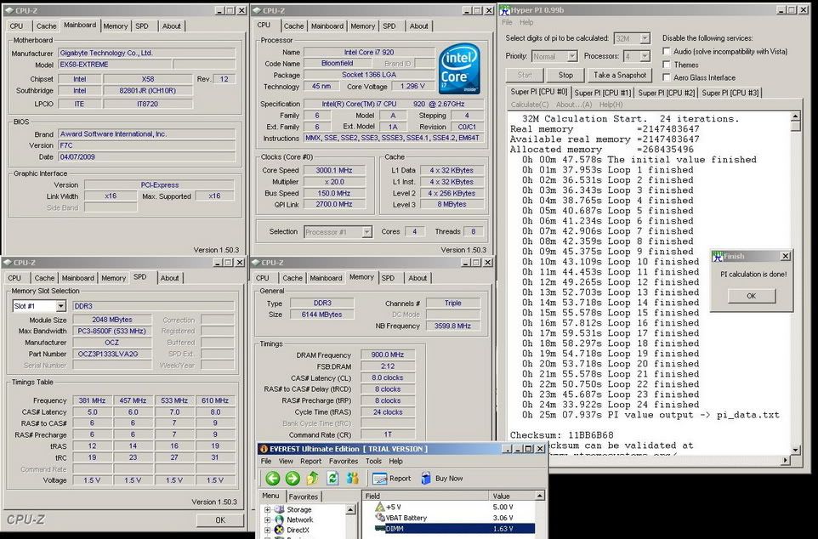Open the Tools menu in EVEREST
The height and width of the screenshot is (539, 818).
373,461
